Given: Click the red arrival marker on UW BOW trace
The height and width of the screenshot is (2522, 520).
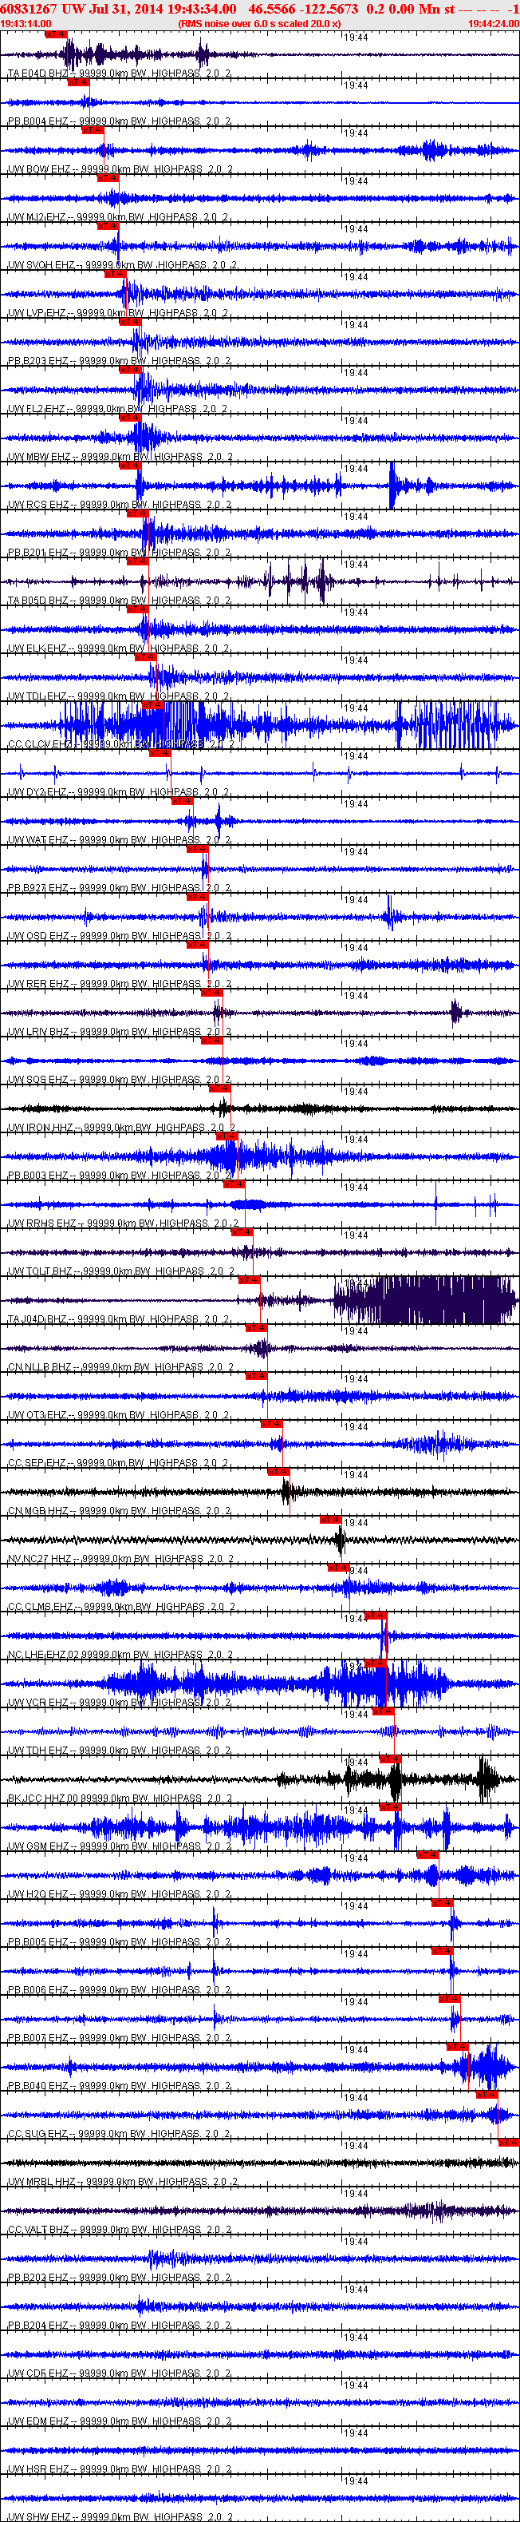Looking at the screenshot, I should click(93, 130).
